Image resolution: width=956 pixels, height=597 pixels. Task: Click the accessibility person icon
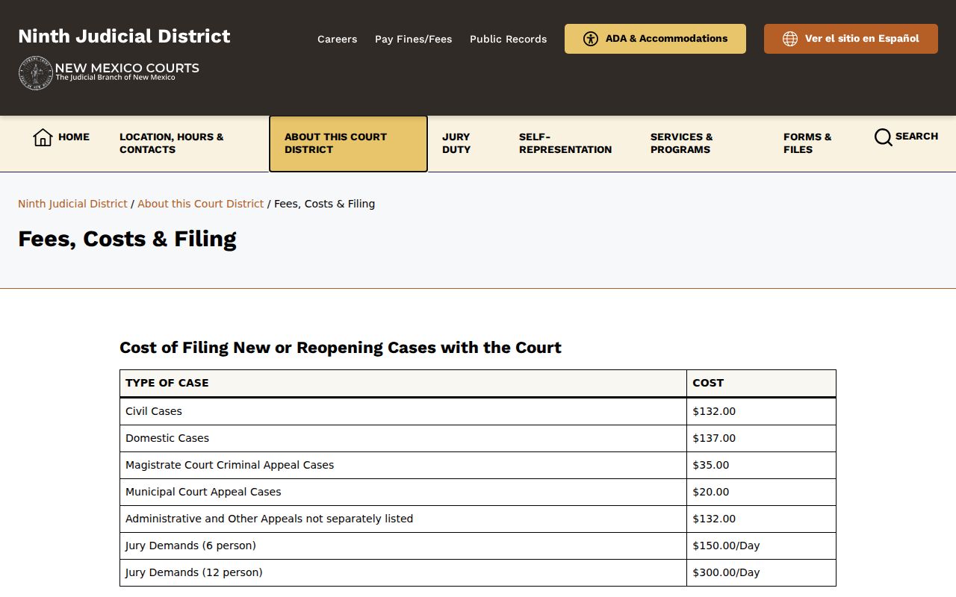(x=591, y=39)
